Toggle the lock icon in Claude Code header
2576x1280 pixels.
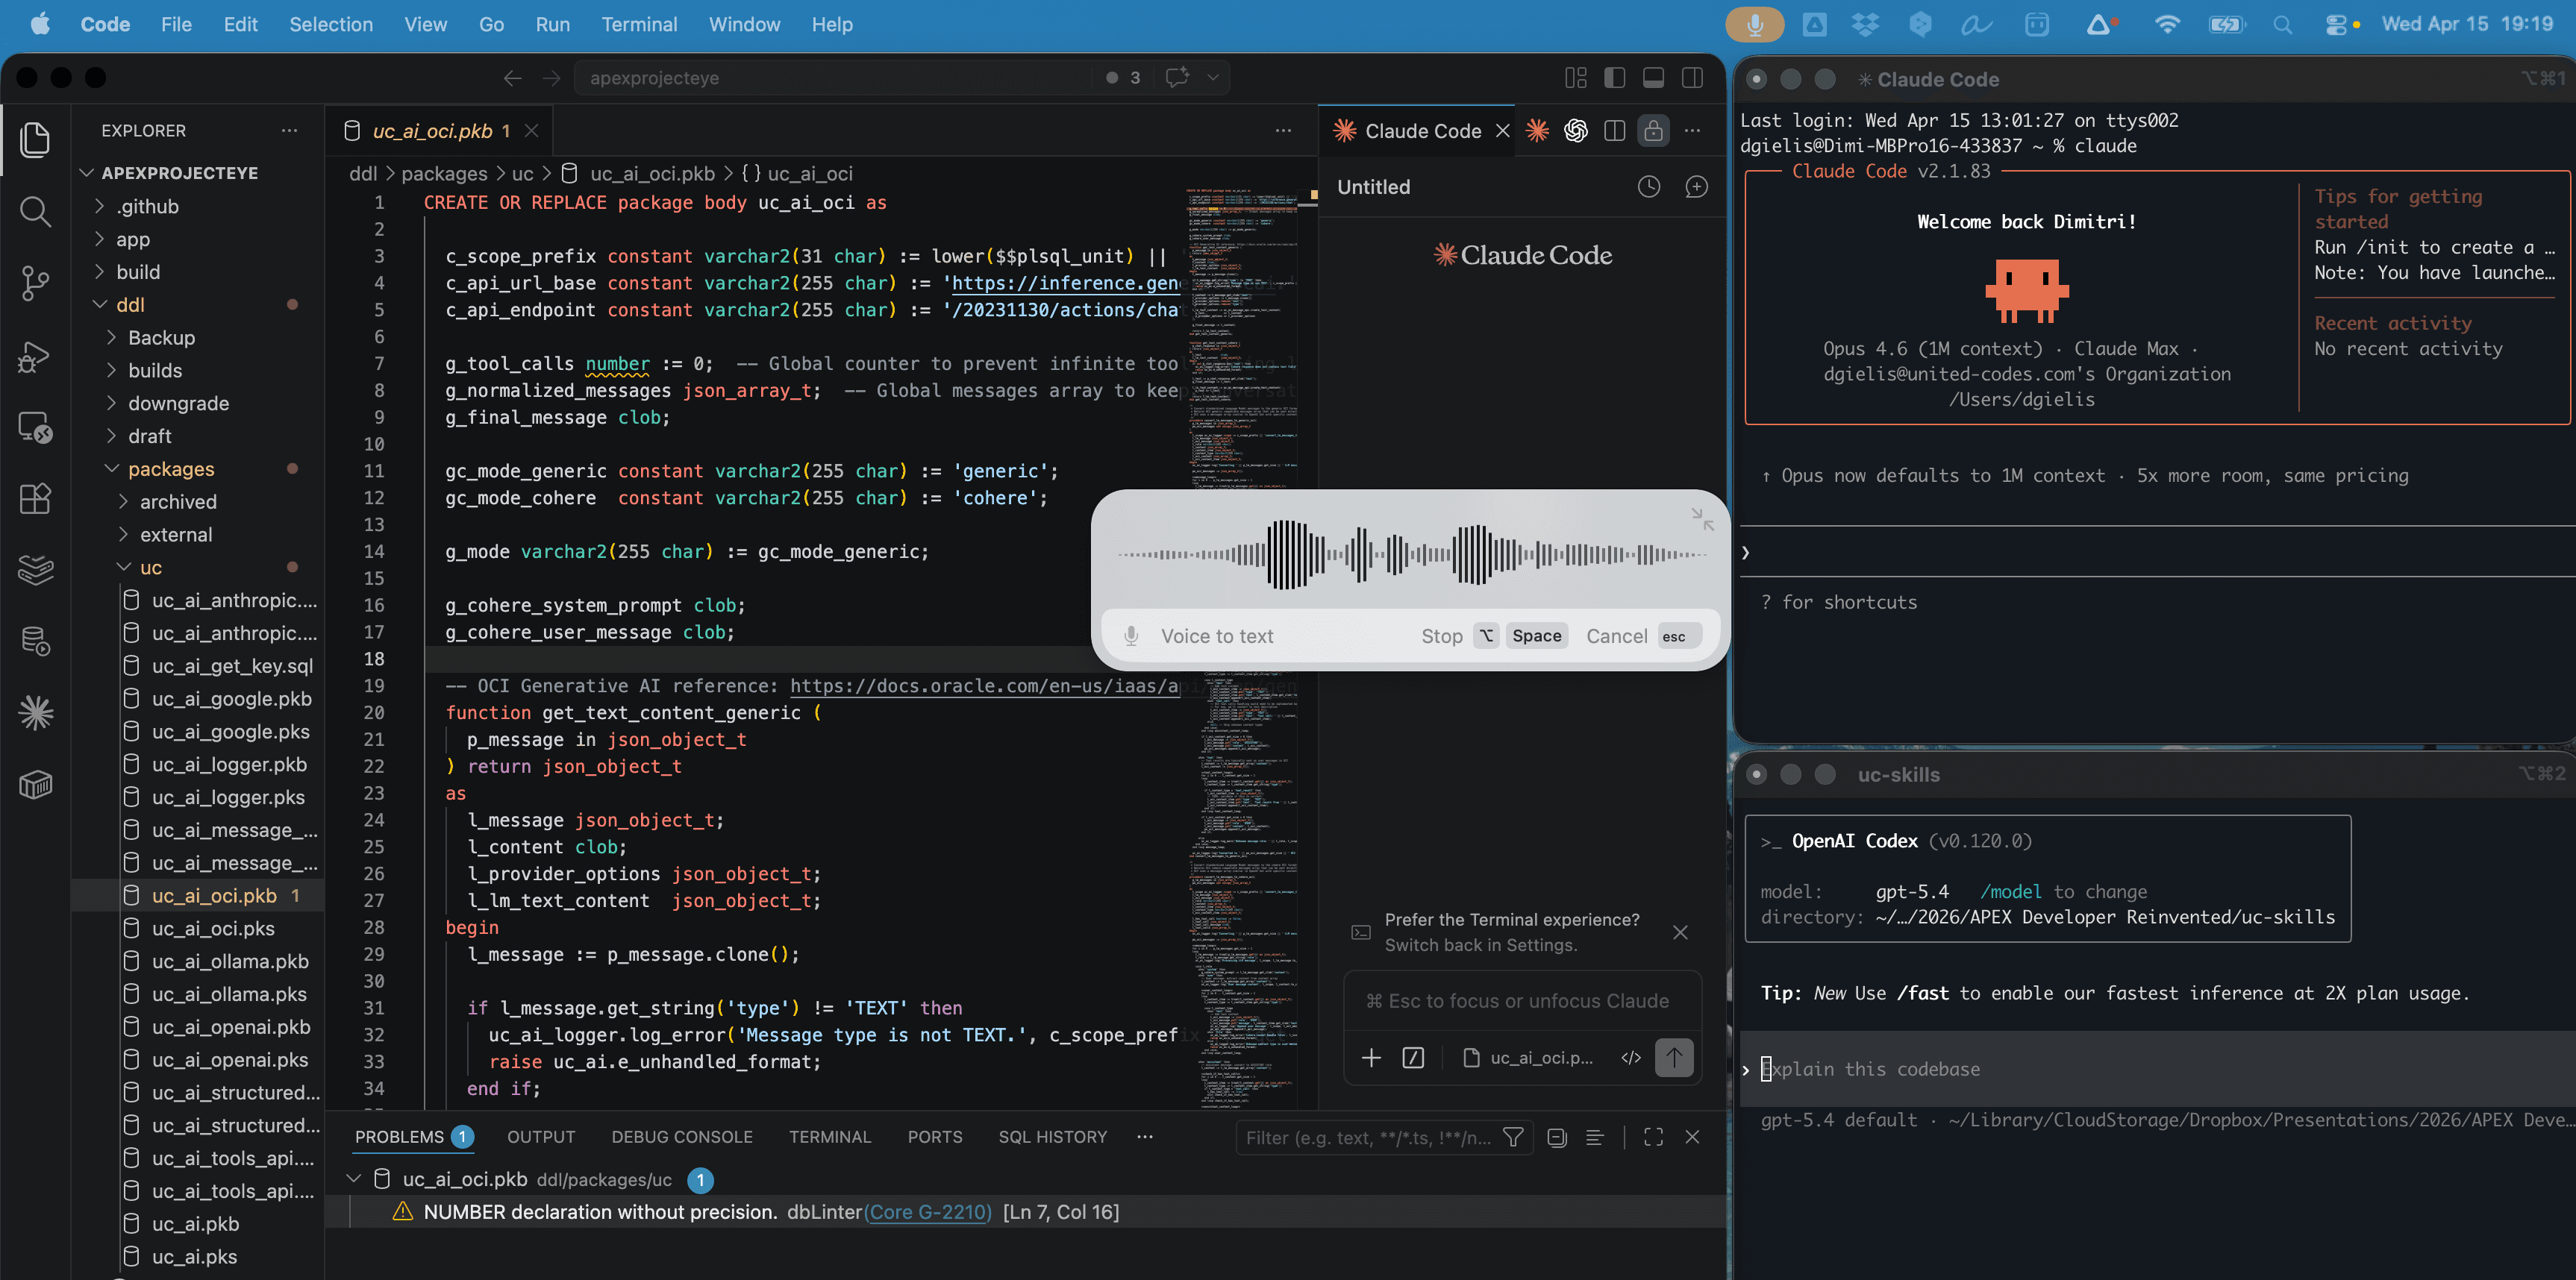pos(1653,131)
